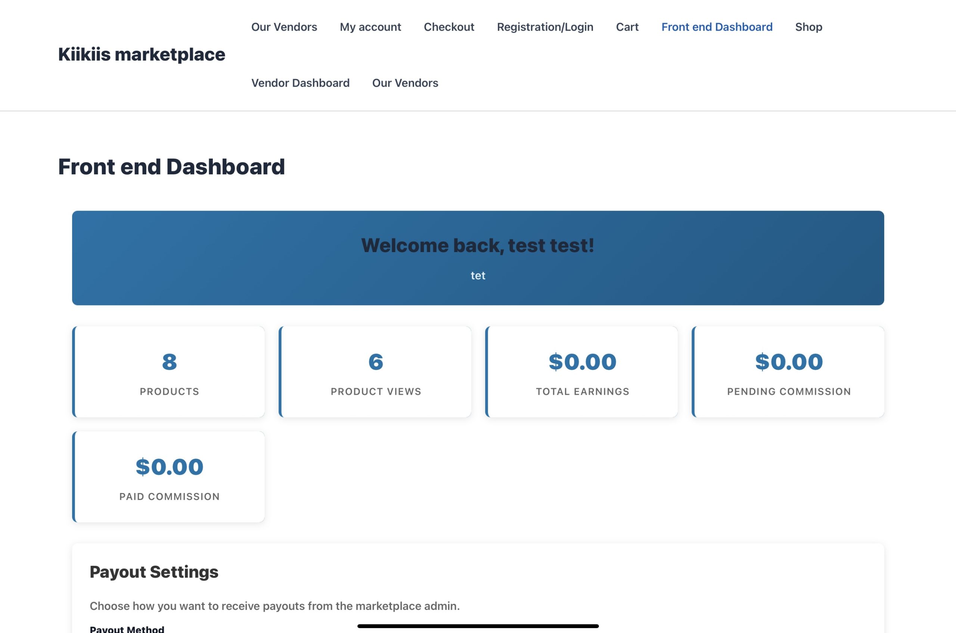The image size is (956, 633).
Task: Click the Front end Dashboard page heading
Action: point(171,167)
